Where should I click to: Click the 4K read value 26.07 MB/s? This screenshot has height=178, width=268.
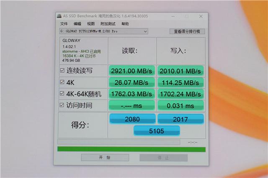coord(131,82)
